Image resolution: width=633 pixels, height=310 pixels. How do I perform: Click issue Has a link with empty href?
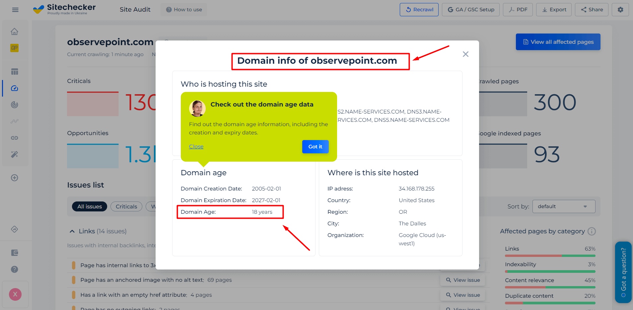click(x=134, y=295)
